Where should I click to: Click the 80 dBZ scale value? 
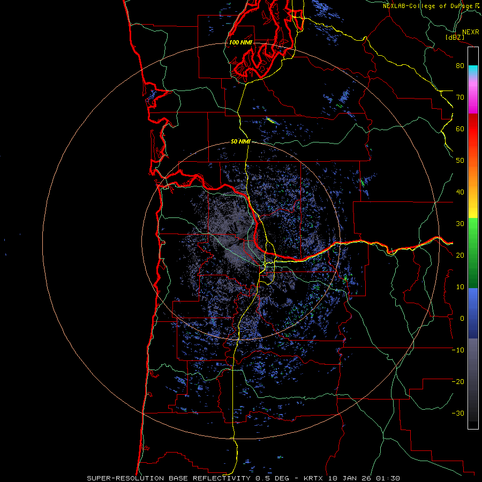[x=460, y=66]
